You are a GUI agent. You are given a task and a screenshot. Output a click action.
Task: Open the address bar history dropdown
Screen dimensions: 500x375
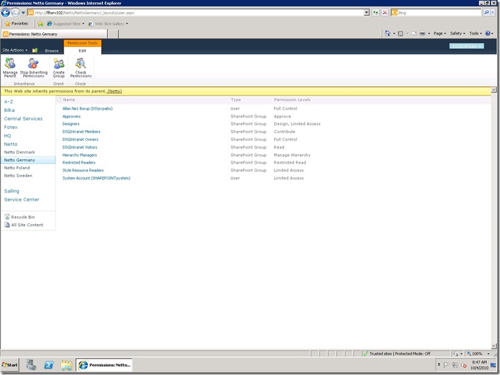click(x=366, y=13)
